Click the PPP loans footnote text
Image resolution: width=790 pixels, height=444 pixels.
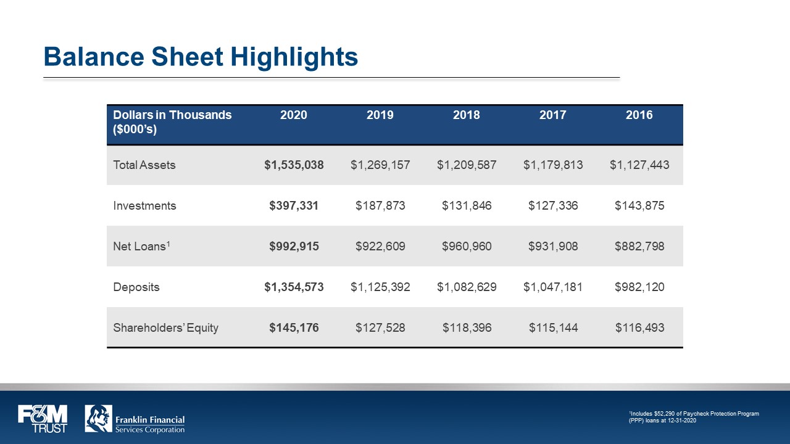(694, 416)
